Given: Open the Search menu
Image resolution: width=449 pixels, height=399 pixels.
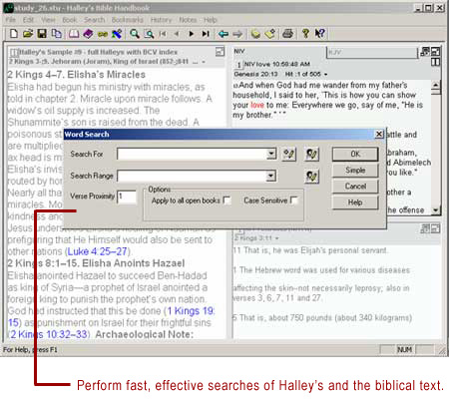Looking at the screenshot, I should click(x=94, y=20).
